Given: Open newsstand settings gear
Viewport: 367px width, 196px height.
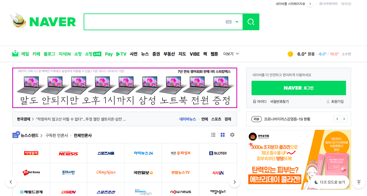Looking at the screenshot, I should tap(232, 135).
